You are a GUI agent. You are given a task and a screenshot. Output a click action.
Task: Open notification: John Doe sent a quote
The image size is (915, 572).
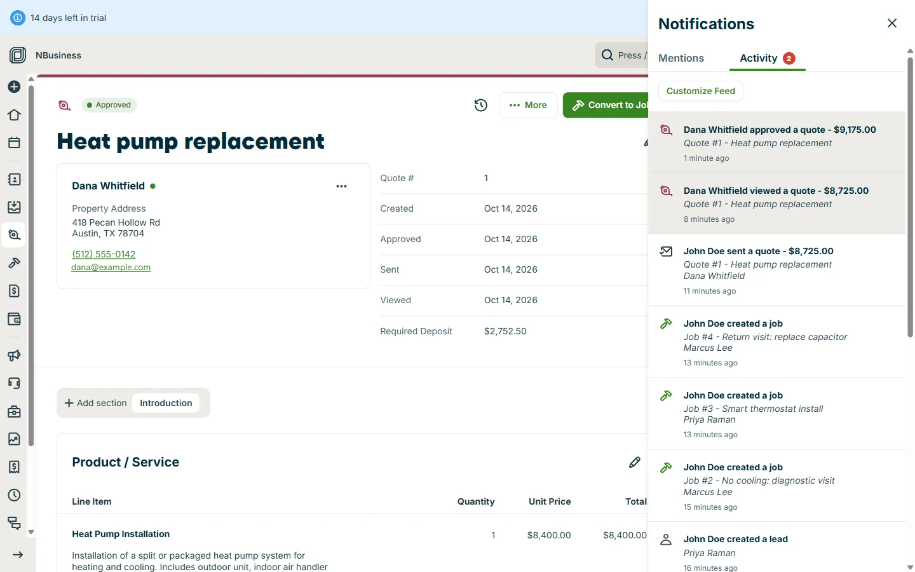[x=776, y=270]
